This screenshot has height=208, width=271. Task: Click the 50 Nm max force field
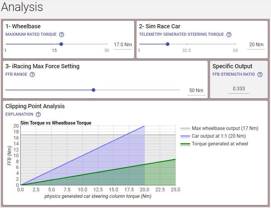pos(196,91)
